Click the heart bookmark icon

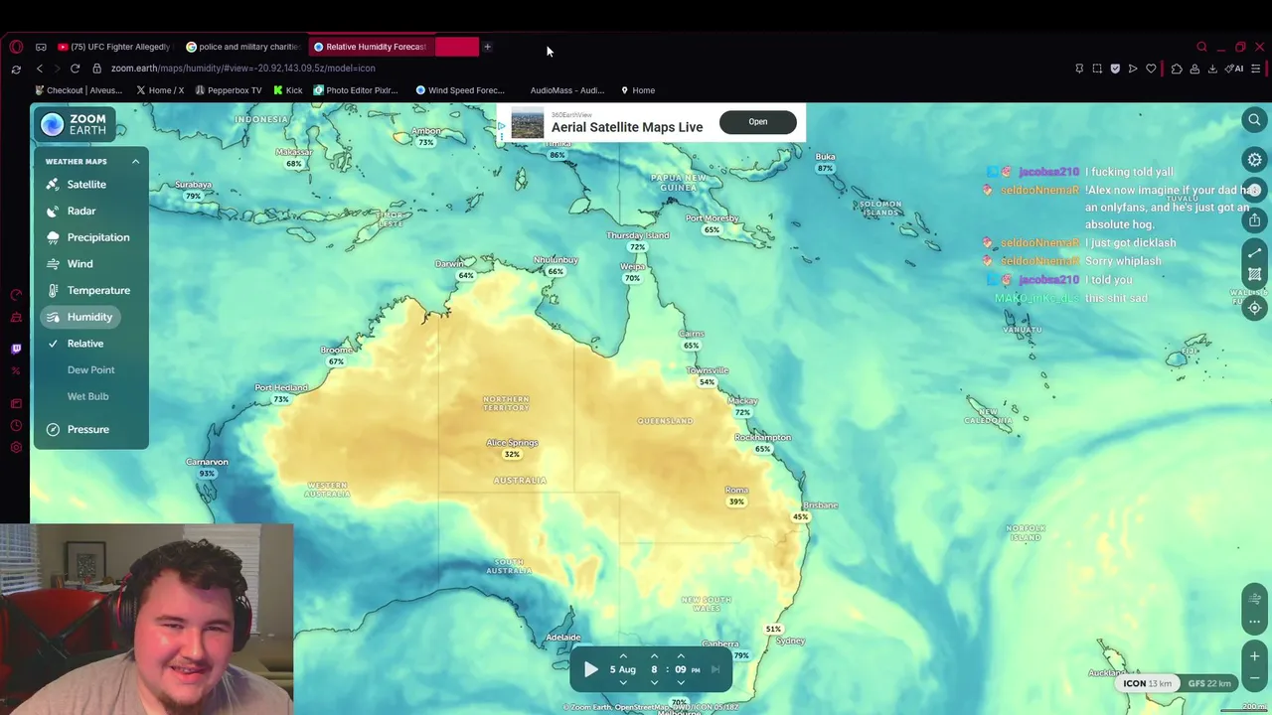pyautogui.click(x=1151, y=69)
